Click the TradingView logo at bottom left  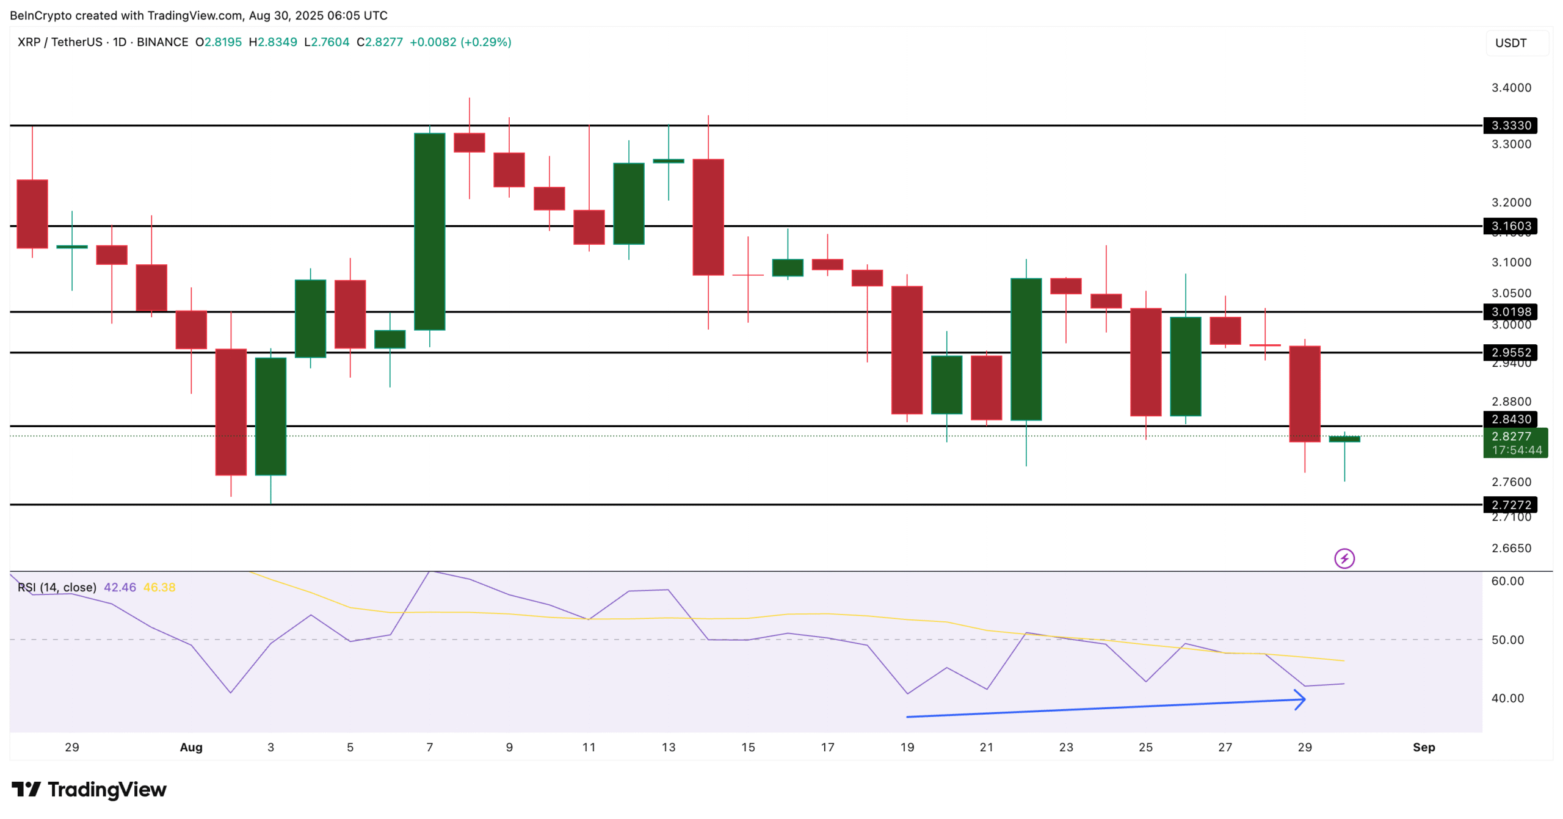click(89, 790)
